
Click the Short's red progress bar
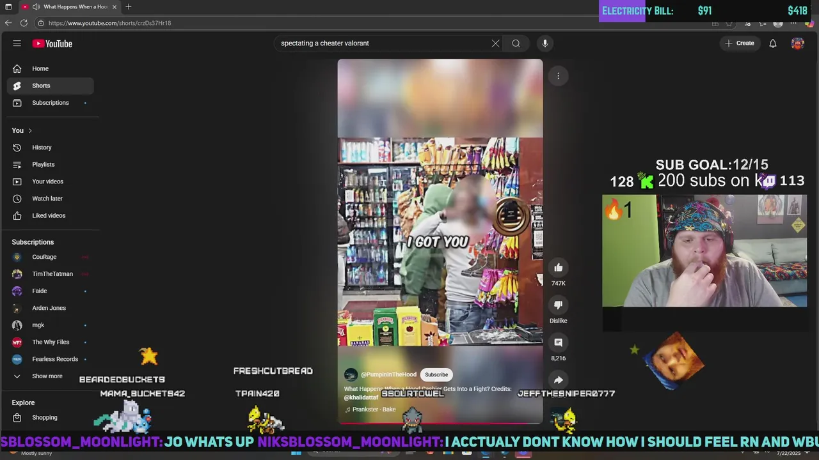coord(440,423)
